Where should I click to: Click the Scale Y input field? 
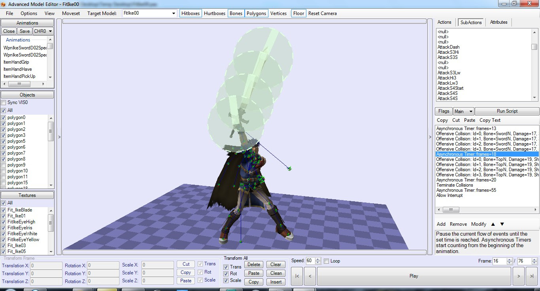(157, 273)
